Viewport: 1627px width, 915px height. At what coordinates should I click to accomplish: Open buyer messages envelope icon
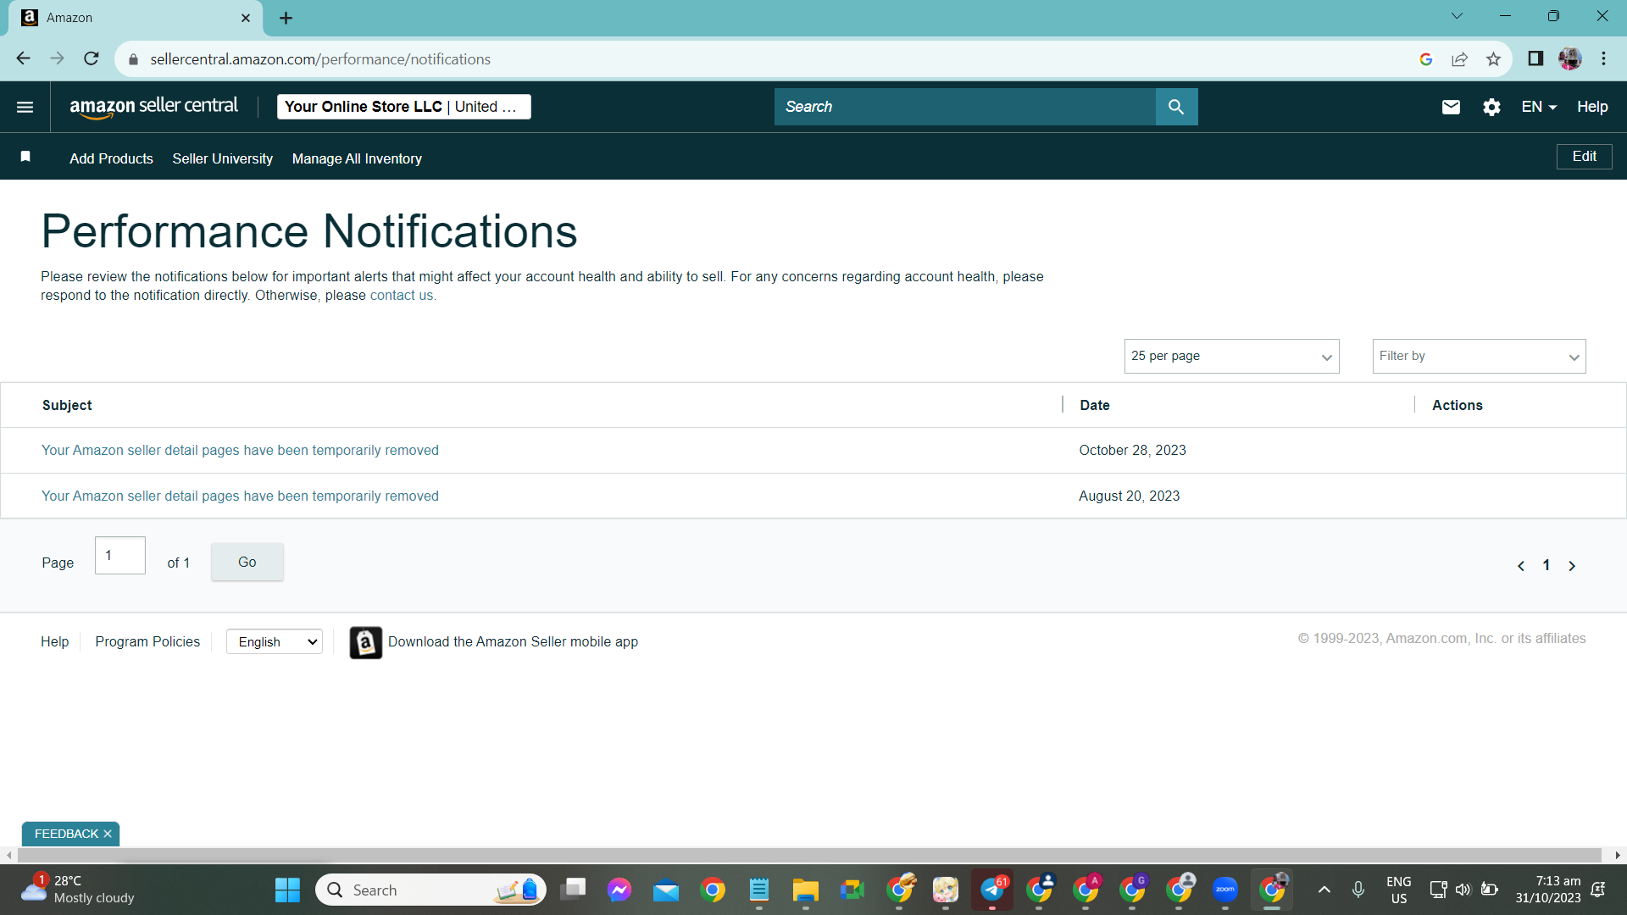coord(1451,107)
